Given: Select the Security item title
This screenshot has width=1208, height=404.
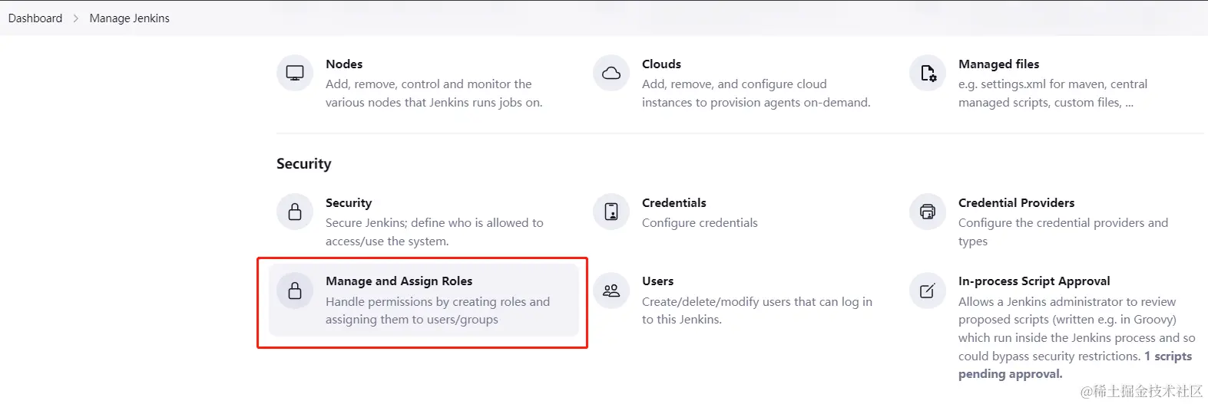Looking at the screenshot, I should (x=349, y=203).
